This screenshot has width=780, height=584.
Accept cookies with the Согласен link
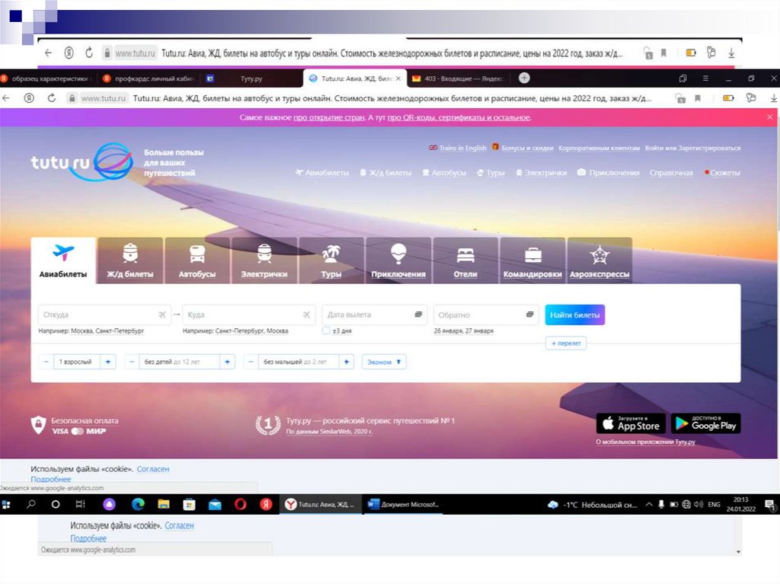point(152,468)
